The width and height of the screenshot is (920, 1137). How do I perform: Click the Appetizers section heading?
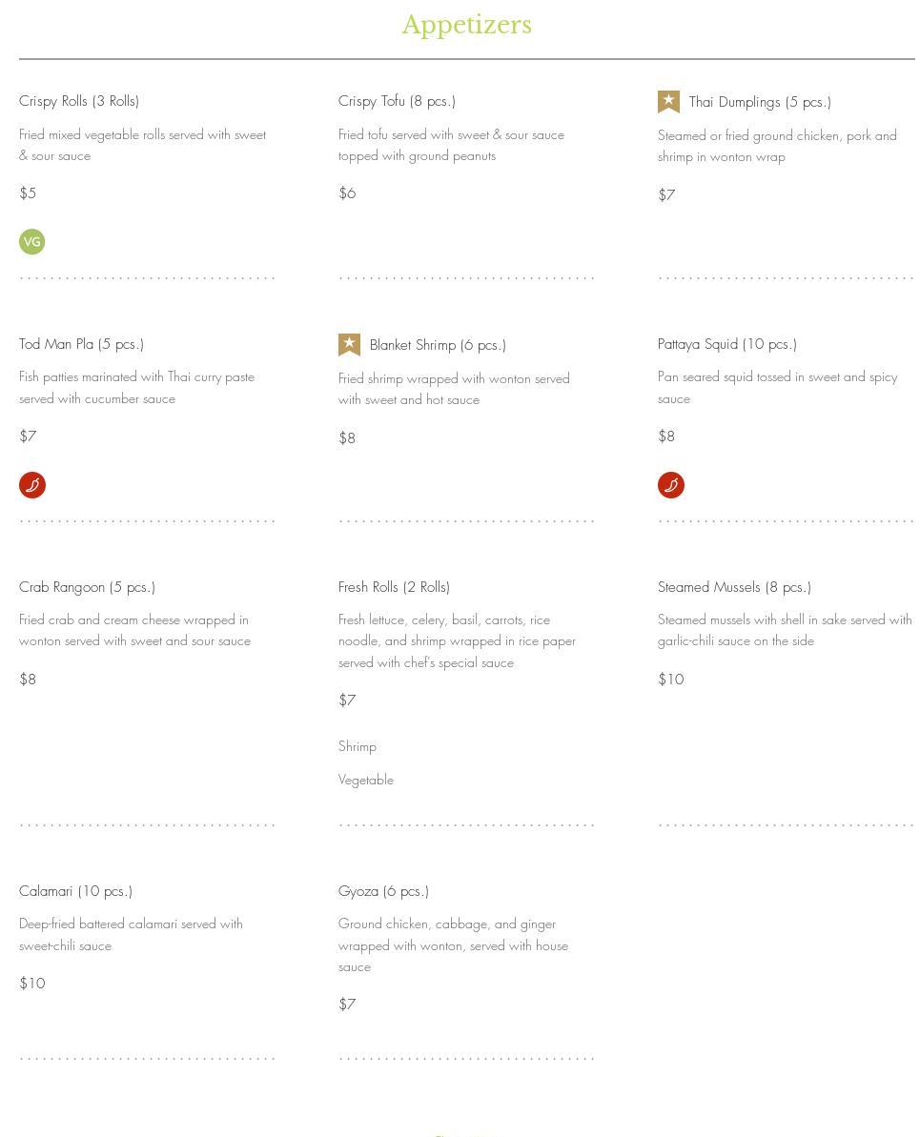466,25
